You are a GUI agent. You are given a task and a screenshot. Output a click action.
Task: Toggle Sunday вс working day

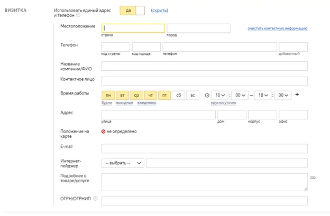coord(192,96)
